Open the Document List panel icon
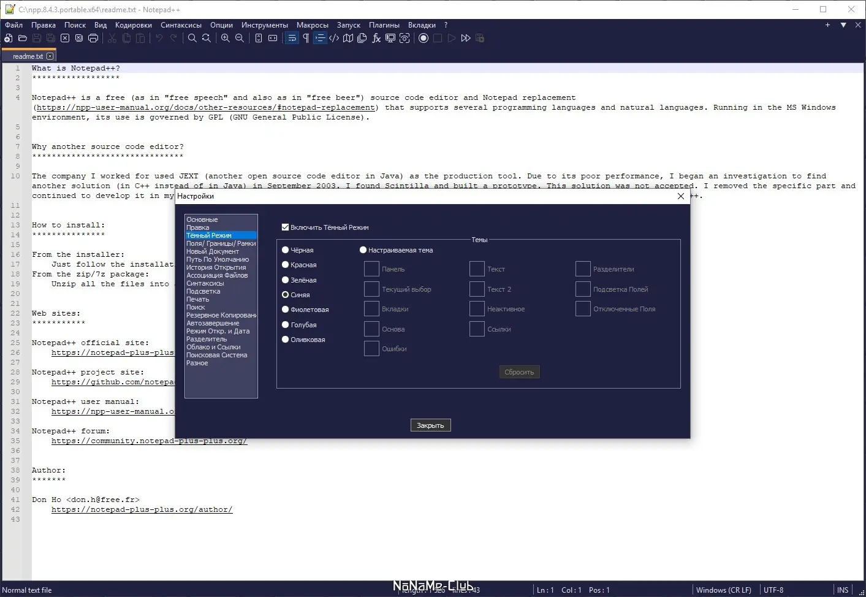Screen dimensions: 866x597 coord(362,38)
